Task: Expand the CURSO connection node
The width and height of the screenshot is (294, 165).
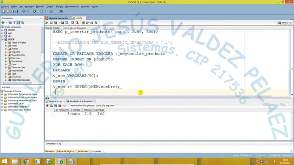Action: (x=2, y=30)
